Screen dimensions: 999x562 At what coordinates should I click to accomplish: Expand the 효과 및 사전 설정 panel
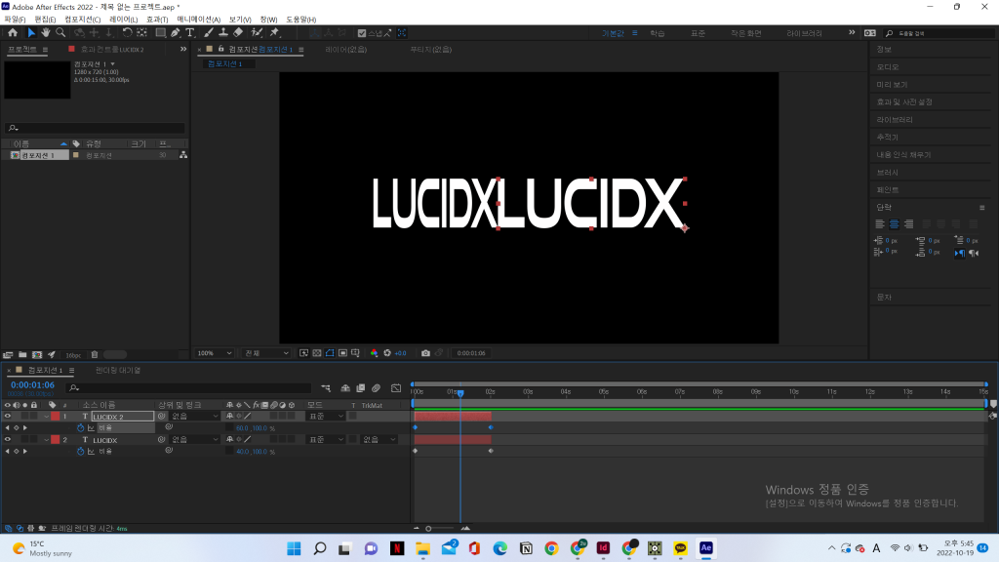tap(904, 101)
